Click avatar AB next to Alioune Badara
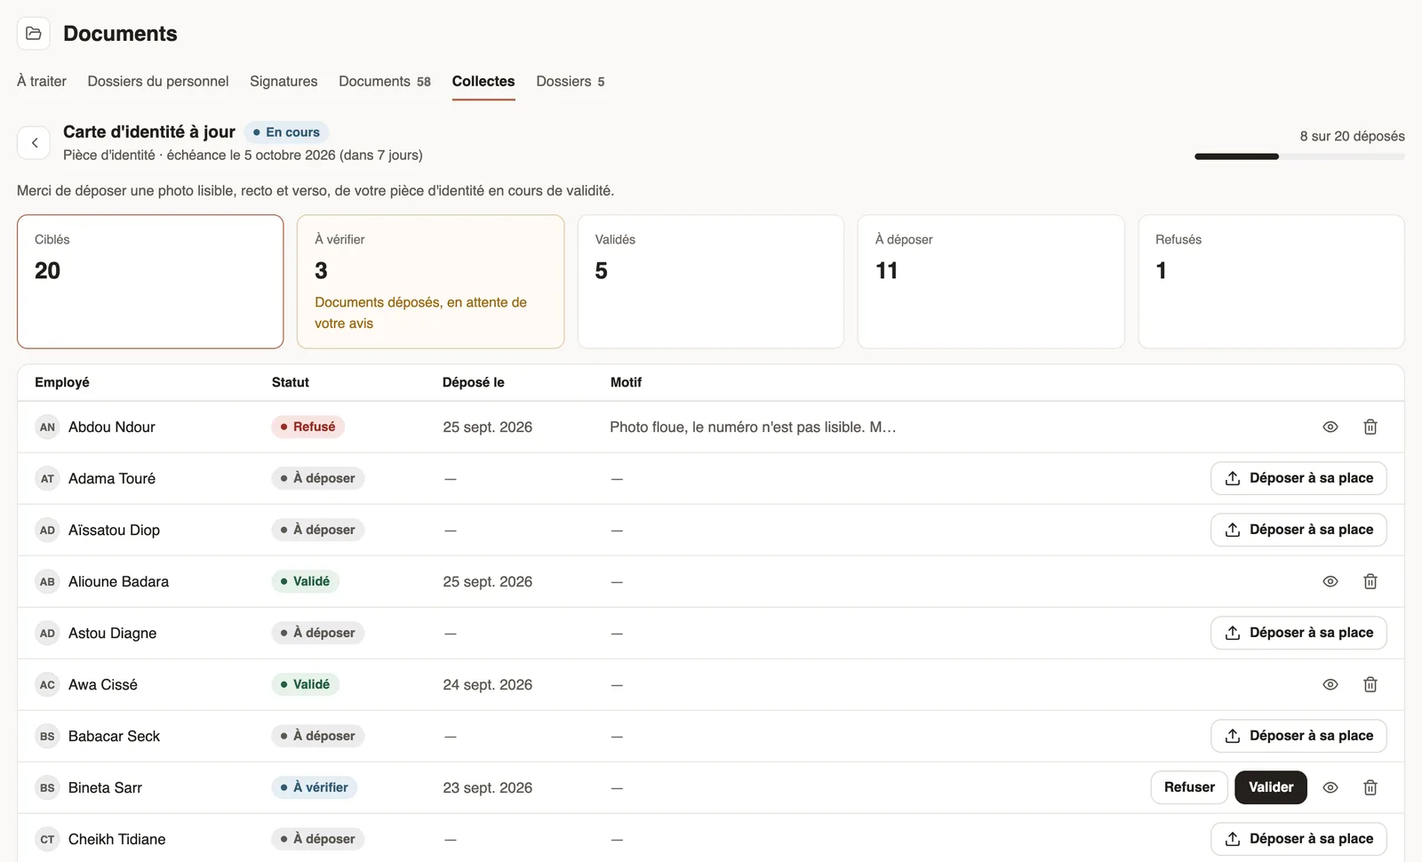The width and height of the screenshot is (1422, 862). click(47, 581)
